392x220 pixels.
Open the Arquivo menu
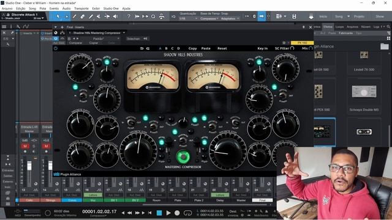(x=7, y=9)
